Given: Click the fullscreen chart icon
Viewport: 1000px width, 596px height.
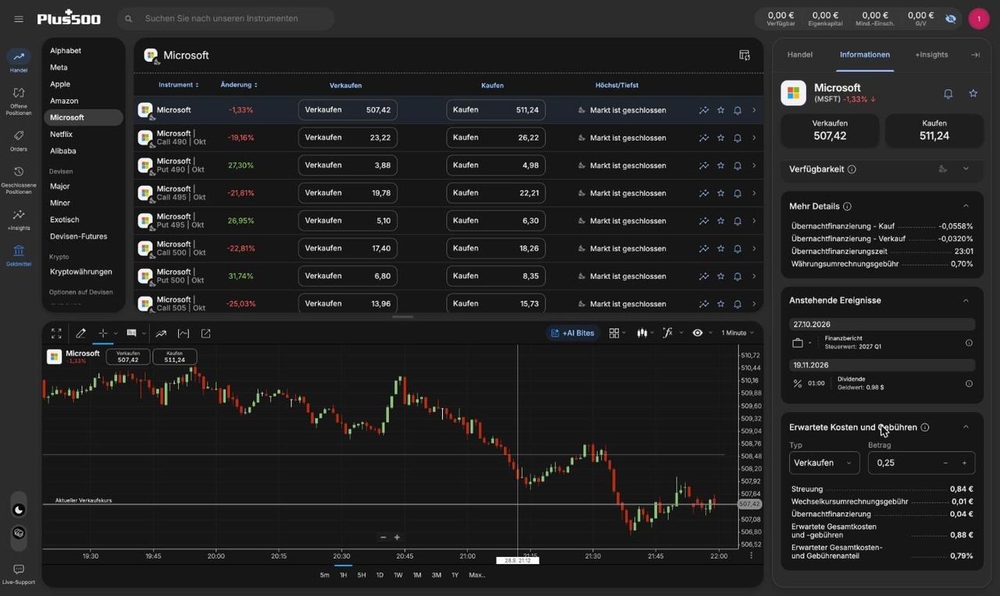Looking at the screenshot, I should [x=56, y=333].
